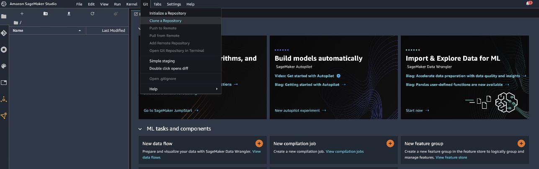
Task: Open the notifications bell icon
Action: (x=529, y=4)
